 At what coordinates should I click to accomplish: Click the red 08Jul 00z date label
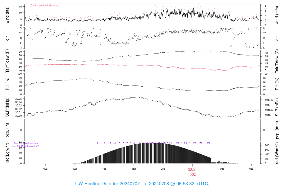click(193, 172)
